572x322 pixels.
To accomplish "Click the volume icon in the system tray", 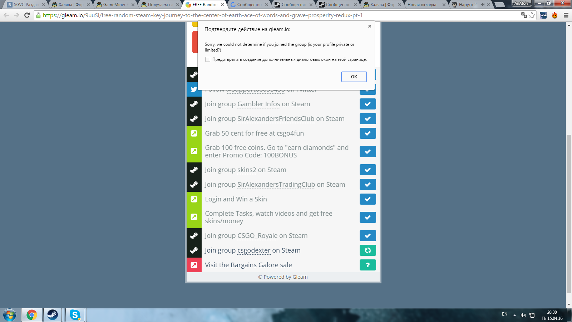I will point(523,315).
